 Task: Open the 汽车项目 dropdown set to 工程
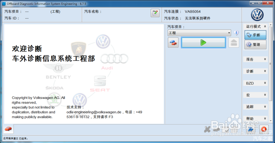tap(199, 33)
